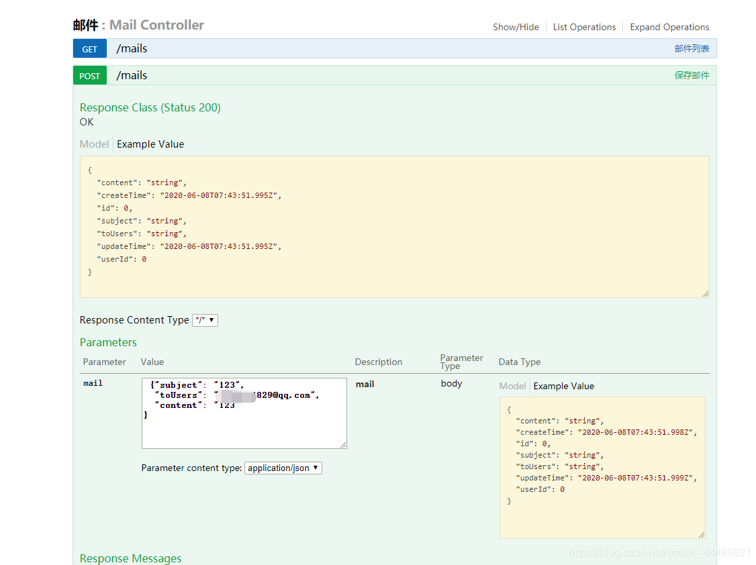Click the GET method badge
756x565 pixels.
click(x=90, y=48)
